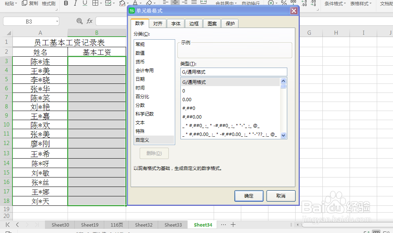Click the underline icon
393x233 pixels.
(x=84, y=3)
